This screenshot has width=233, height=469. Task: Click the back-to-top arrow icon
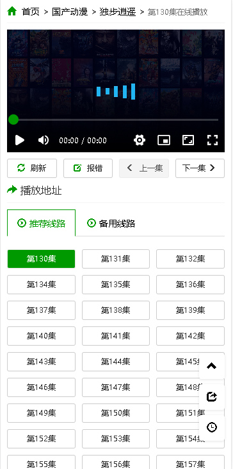tap(211, 366)
